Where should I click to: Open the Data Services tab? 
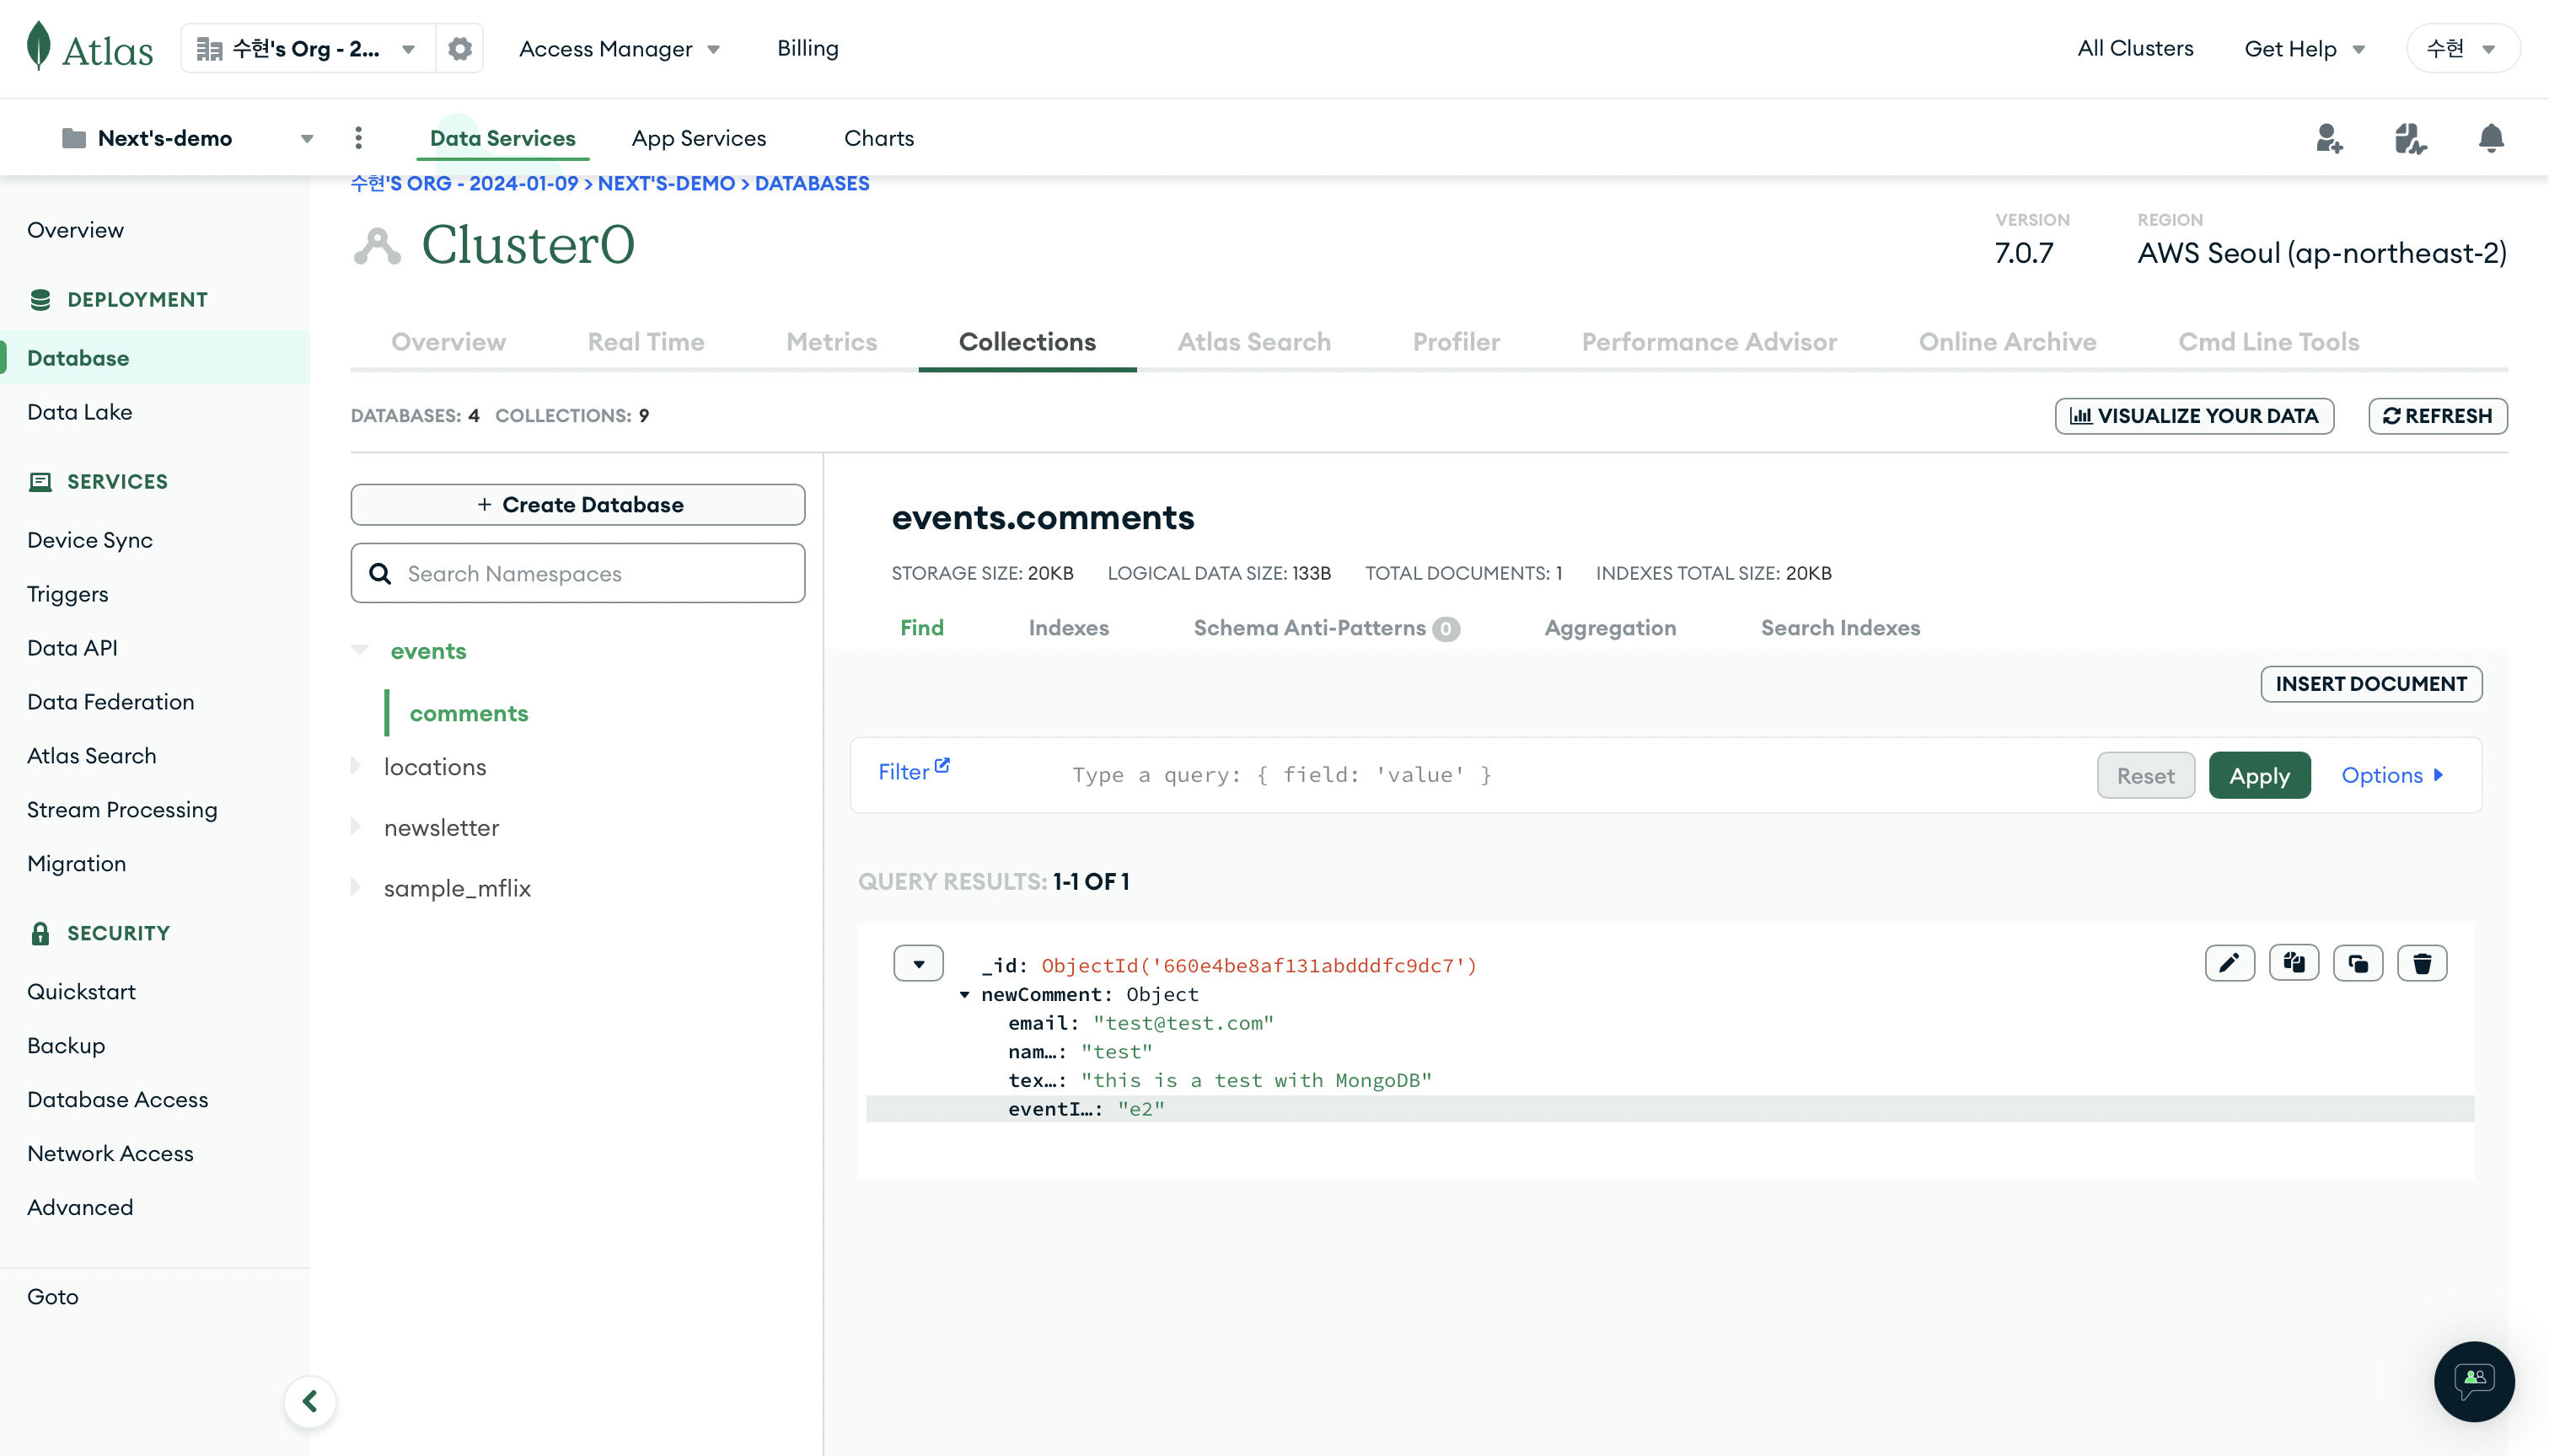coord(502,138)
